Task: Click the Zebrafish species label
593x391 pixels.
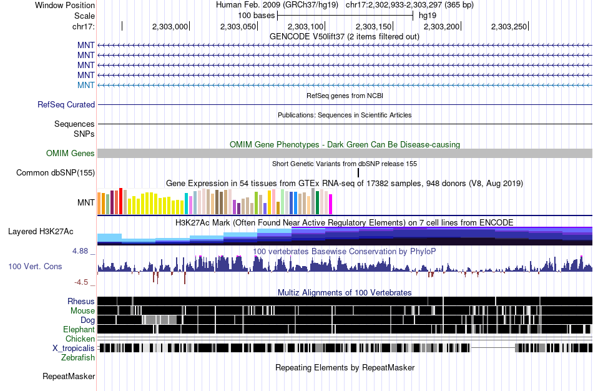Action: pos(78,358)
